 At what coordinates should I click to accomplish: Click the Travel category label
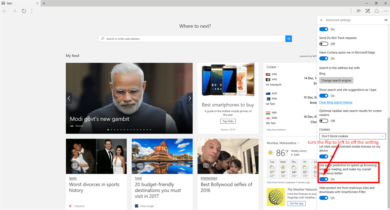[x=138, y=178]
